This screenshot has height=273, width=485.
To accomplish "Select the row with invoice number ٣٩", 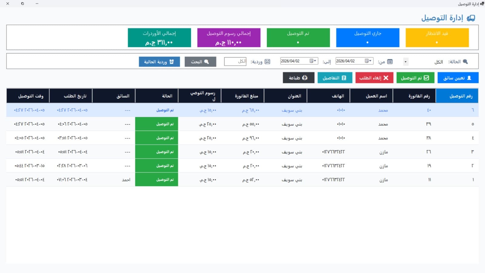I will point(242,124).
